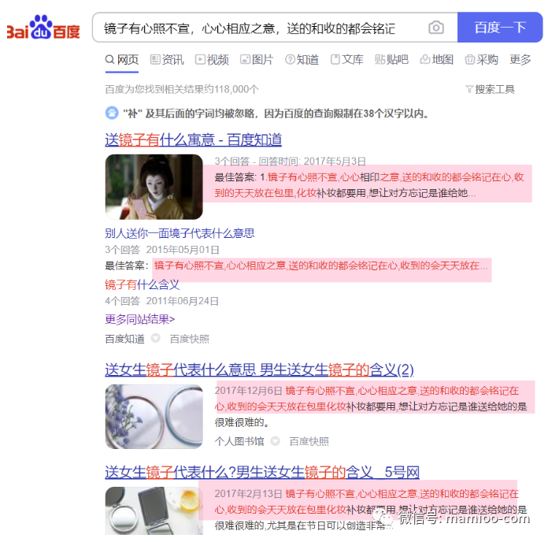548x542 pixels.
Task: Click the camera image-search icon
Action: click(436, 28)
